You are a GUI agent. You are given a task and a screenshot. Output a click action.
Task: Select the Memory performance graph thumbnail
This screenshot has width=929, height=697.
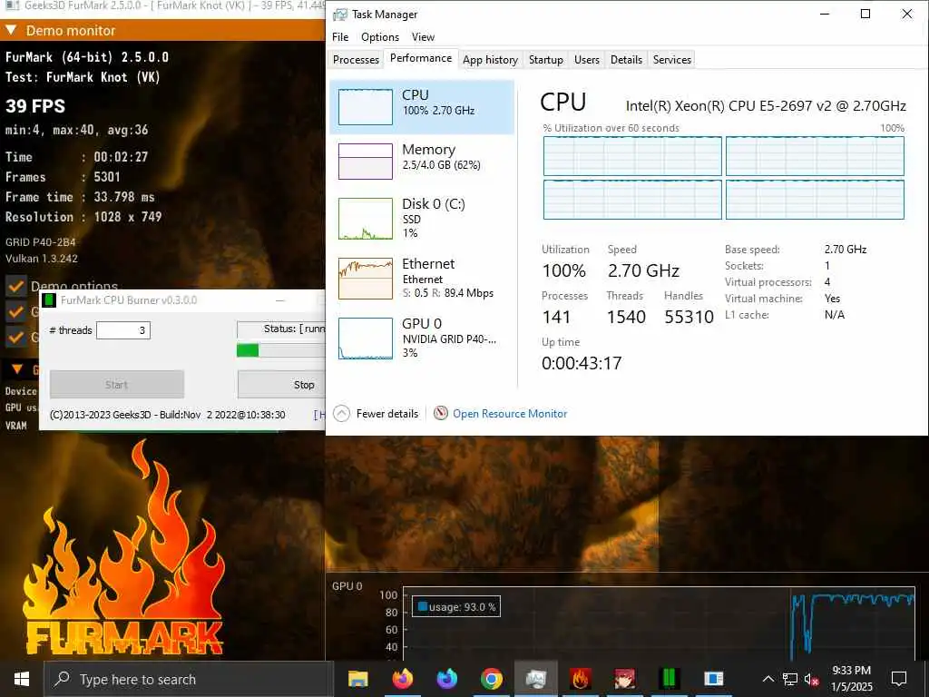(x=365, y=162)
